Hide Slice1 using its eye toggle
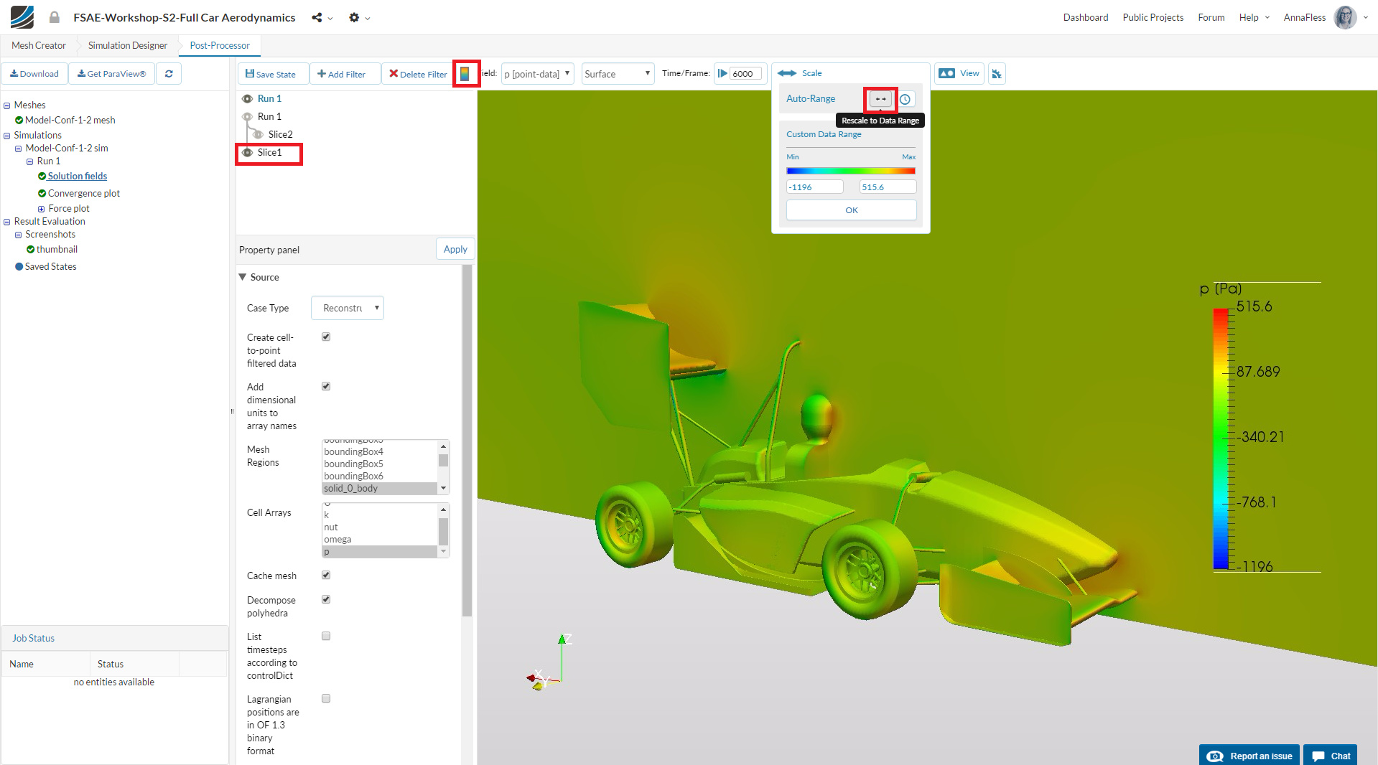The image size is (1378, 765). pyautogui.click(x=246, y=152)
